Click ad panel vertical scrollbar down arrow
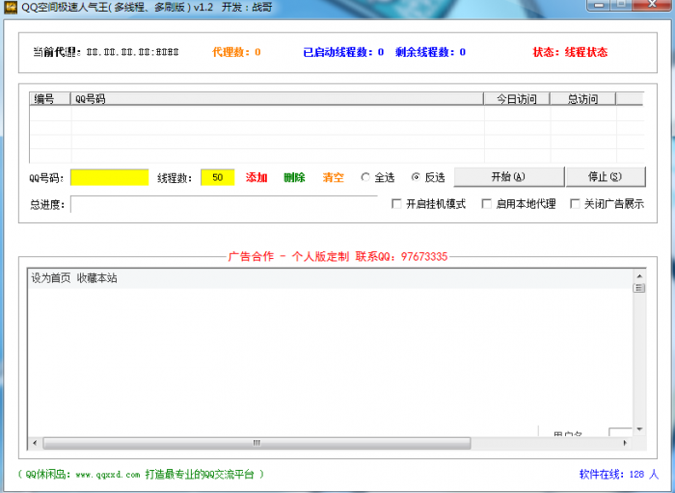This screenshot has width=675, height=493. (x=639, y=429)
